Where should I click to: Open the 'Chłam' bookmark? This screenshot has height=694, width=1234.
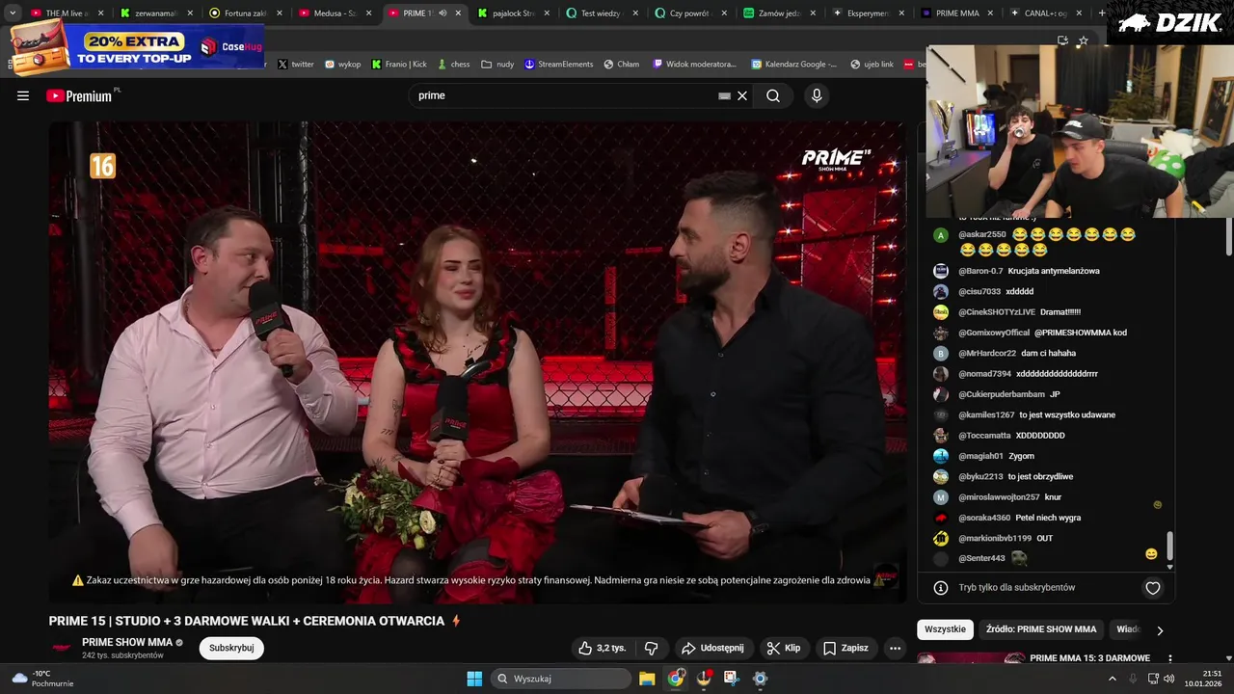(x=622, y=64)
